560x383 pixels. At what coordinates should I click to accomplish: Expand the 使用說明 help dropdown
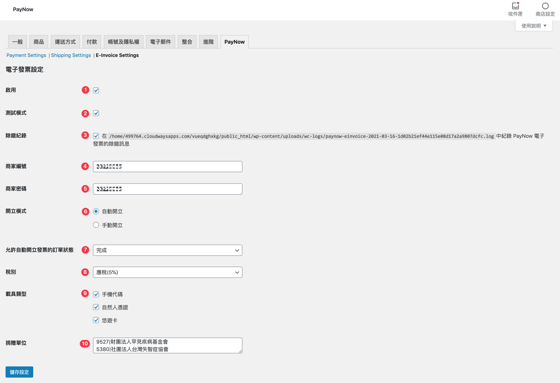[x=534, y=26]
